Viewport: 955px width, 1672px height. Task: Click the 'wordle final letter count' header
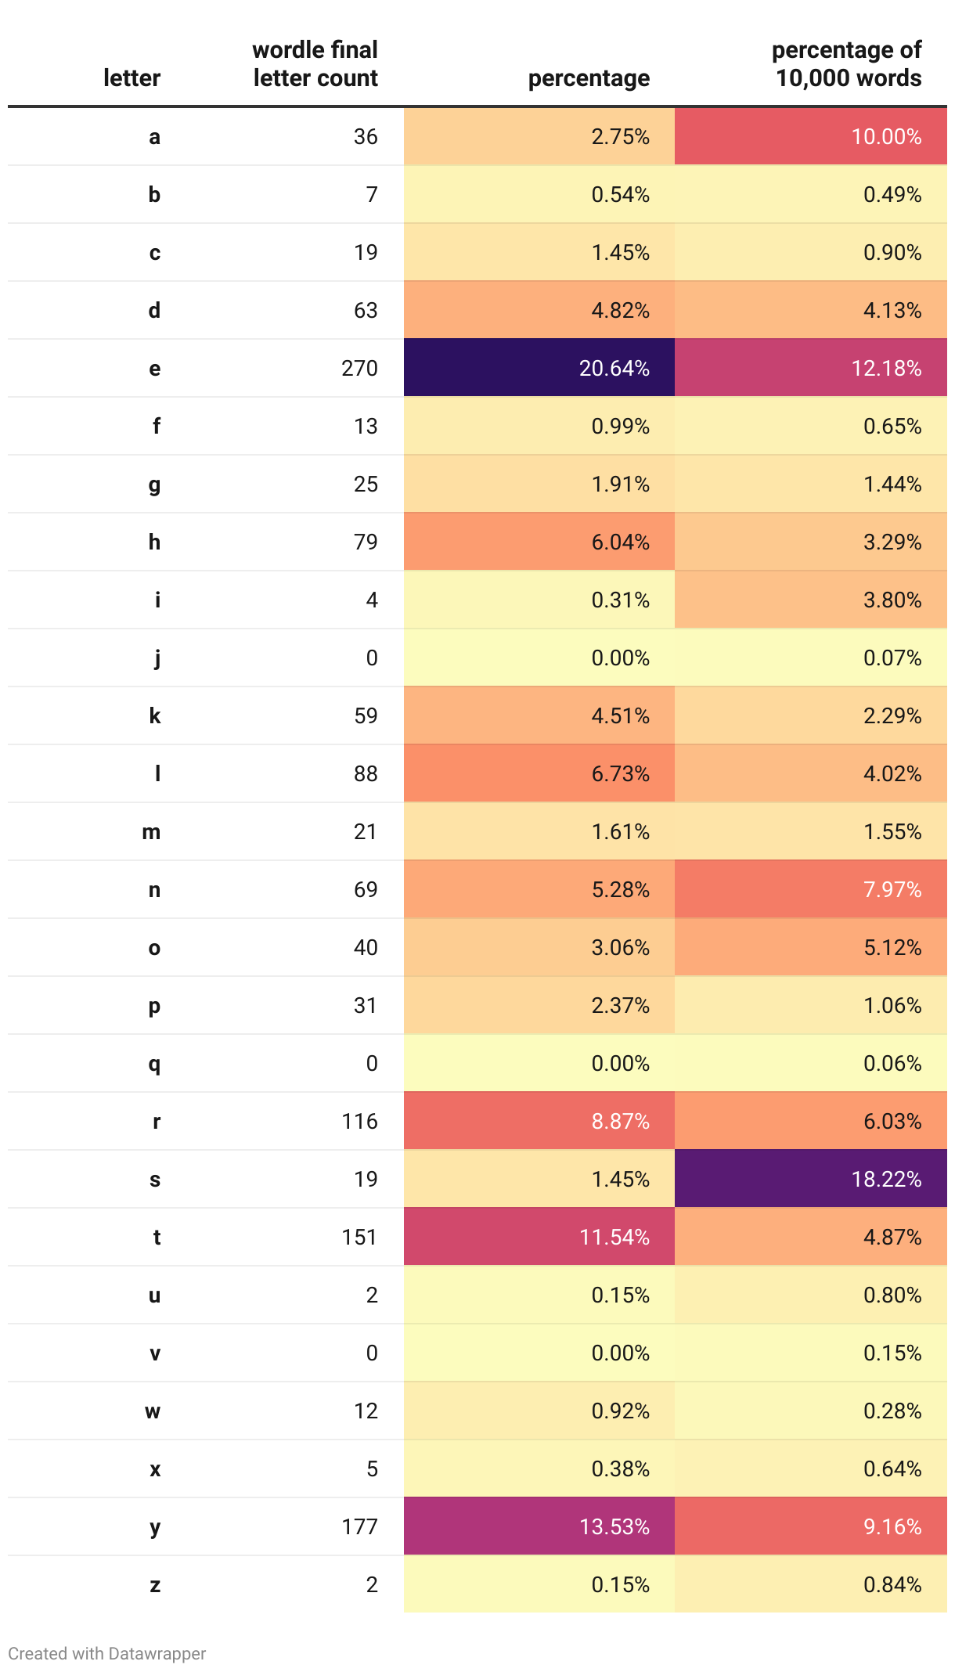315,64
